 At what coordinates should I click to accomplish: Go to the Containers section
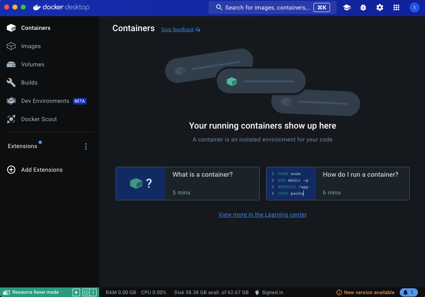36,28
